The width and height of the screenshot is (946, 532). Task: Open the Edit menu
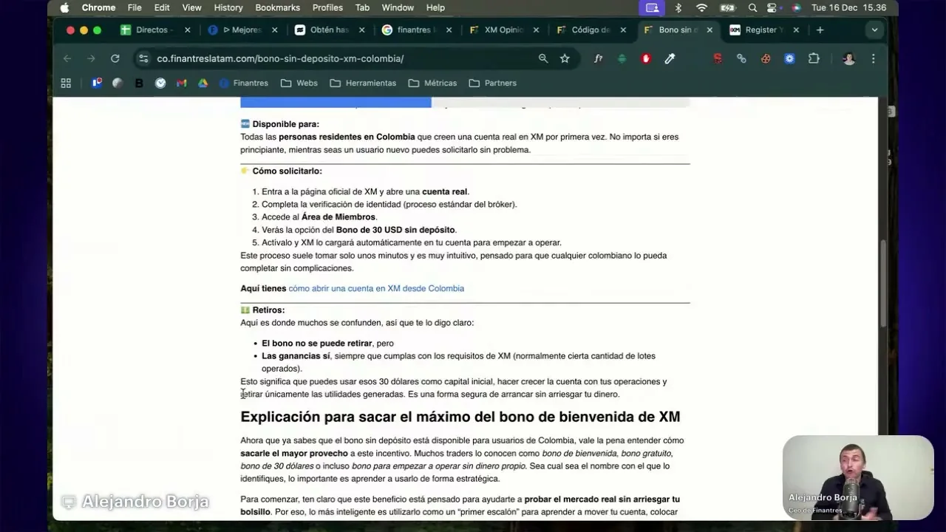tap(162, 7)
